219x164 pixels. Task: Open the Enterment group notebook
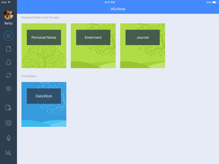pos(93,46)
